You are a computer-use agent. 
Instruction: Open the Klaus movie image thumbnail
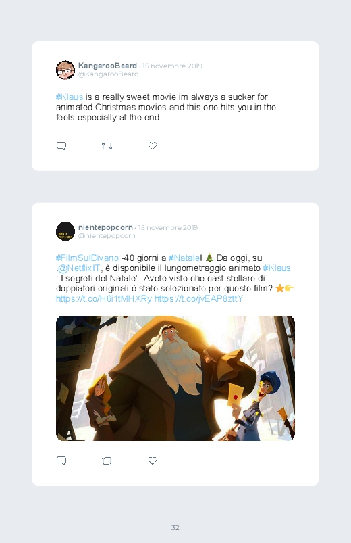point(175,378)
